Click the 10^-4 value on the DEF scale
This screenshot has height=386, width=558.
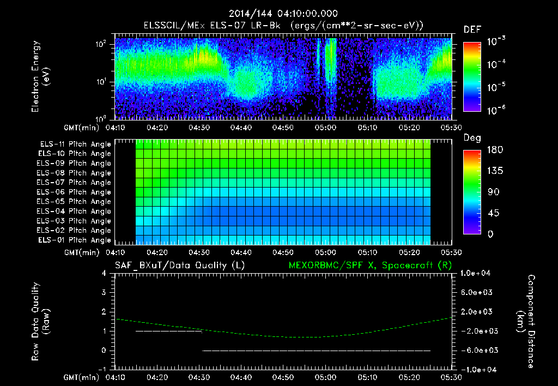[496, 64]
